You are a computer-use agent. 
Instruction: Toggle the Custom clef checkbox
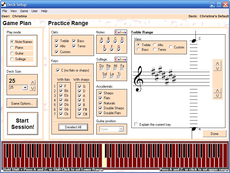(x=57, y=52)
